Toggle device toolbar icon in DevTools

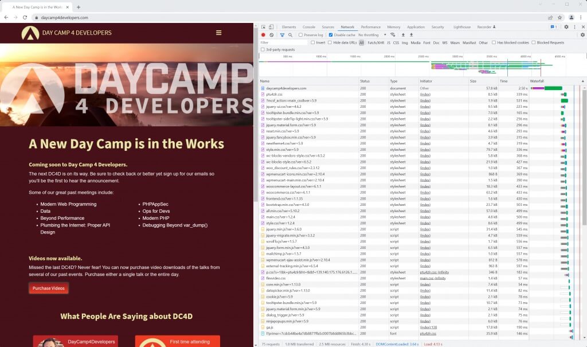coord(271,27)
